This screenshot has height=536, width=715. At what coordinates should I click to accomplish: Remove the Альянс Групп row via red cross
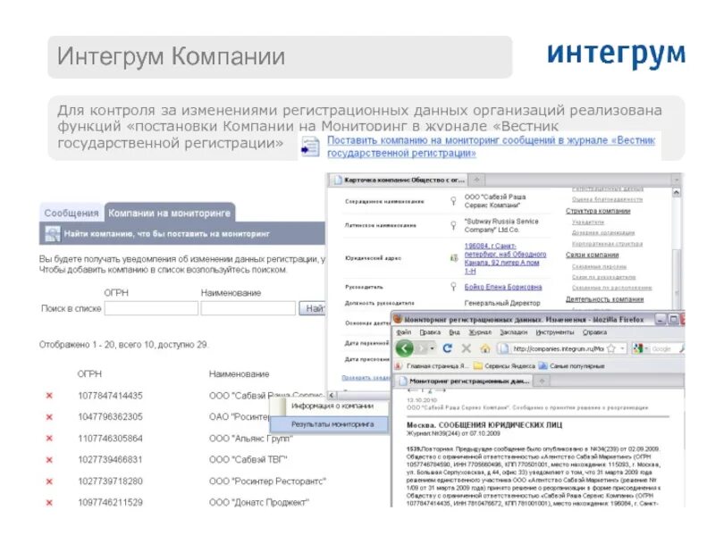coord(49,439)
